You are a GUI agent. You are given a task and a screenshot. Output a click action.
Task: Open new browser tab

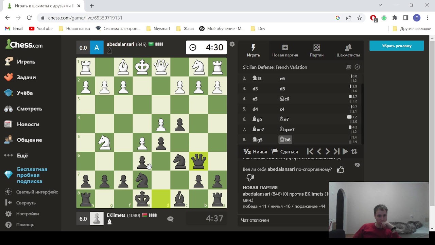point(92,6)
